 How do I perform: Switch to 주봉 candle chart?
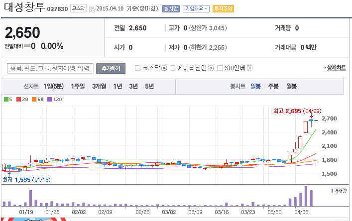coord(273,86)
